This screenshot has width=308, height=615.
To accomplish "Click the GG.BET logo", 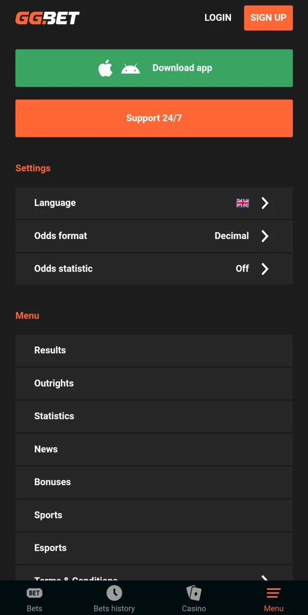I will 48,18.
